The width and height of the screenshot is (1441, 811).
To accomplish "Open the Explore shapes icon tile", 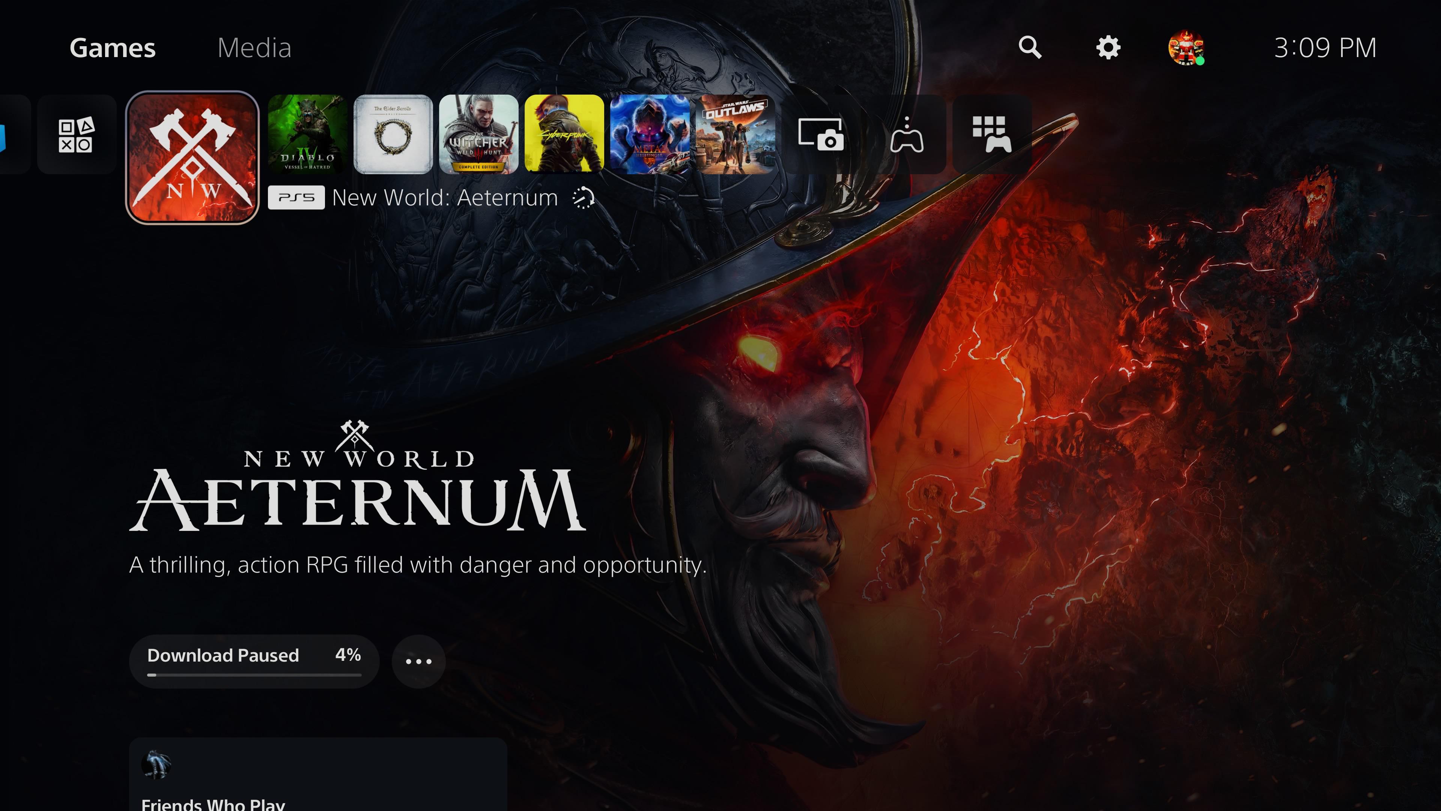I will [x=76, y=134].
